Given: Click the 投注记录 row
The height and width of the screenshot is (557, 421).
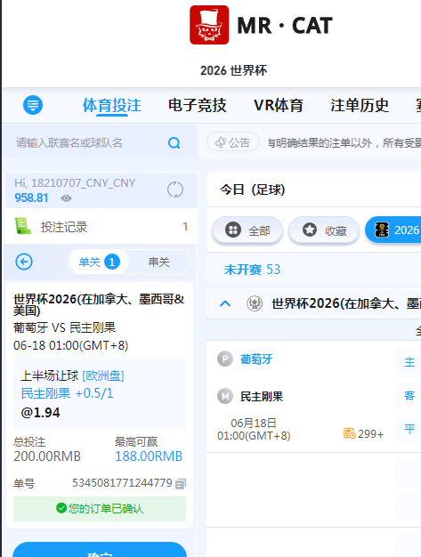Looking at the screenshot, I should [x=101, y=227].
